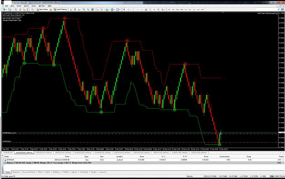Open the Account History terminal tab
The height and width of the screenshot is (179, 285).
tap(29, 172)
